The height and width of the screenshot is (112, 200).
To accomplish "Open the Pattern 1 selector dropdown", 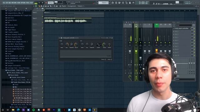I will coord(103,3).
